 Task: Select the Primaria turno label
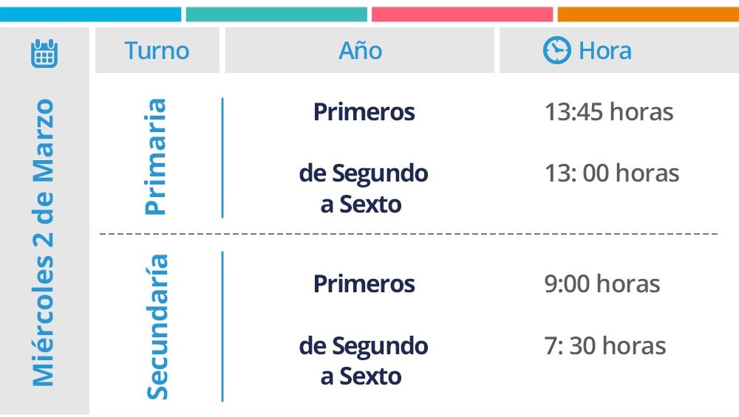click(155, 156)
